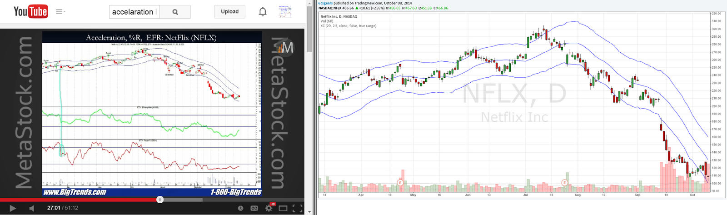Click the open price O:456.65 value

pyautogui.click(x=393, y=8)
